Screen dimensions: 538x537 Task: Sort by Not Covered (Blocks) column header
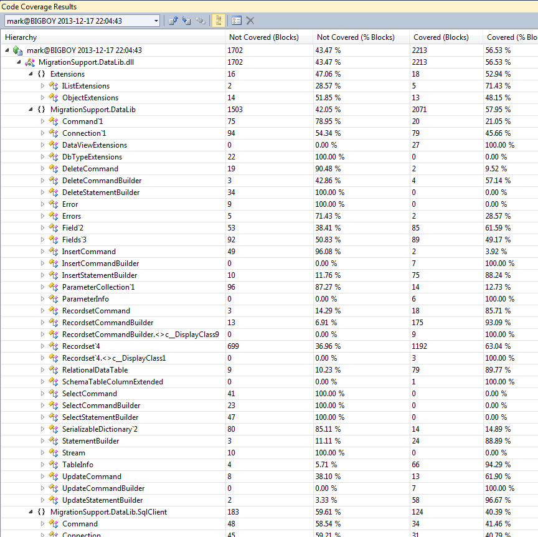(x=268, y=37)
